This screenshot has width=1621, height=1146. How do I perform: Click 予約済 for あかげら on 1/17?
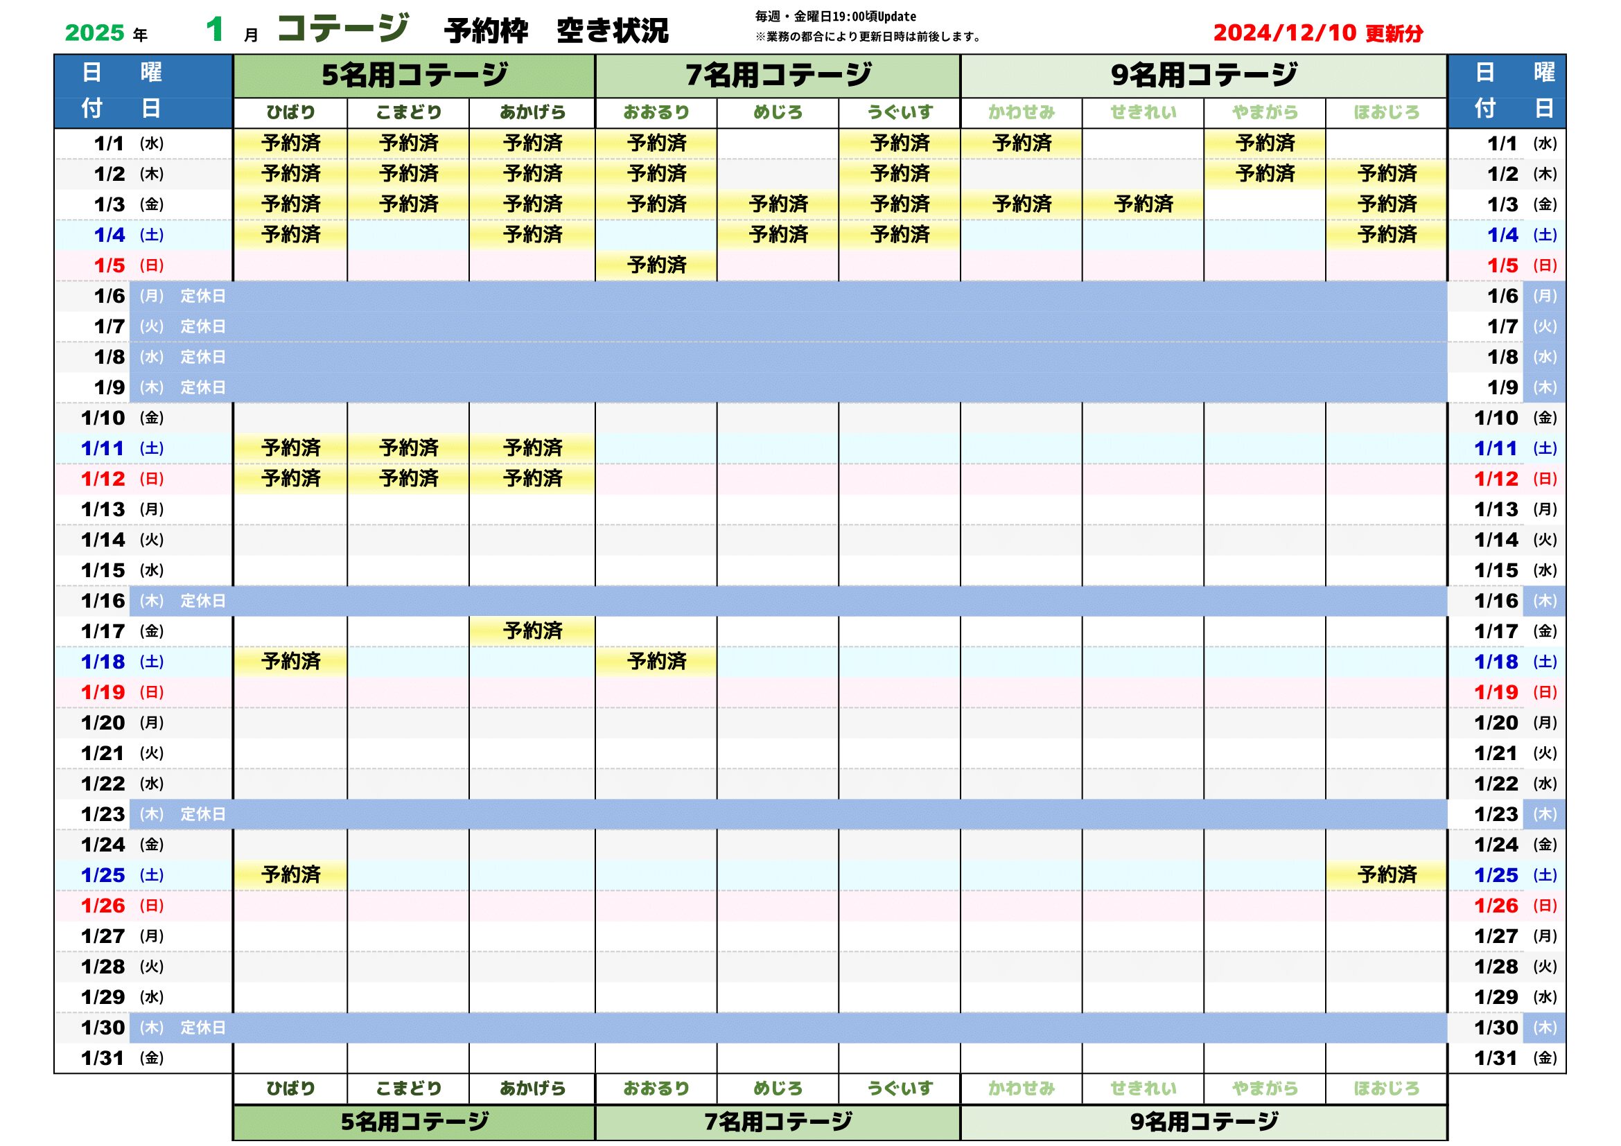pyautogui.click(x=533, y=631)
